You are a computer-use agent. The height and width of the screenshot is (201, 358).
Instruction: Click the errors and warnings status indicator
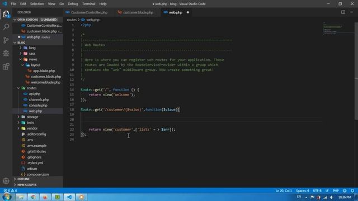10,190
